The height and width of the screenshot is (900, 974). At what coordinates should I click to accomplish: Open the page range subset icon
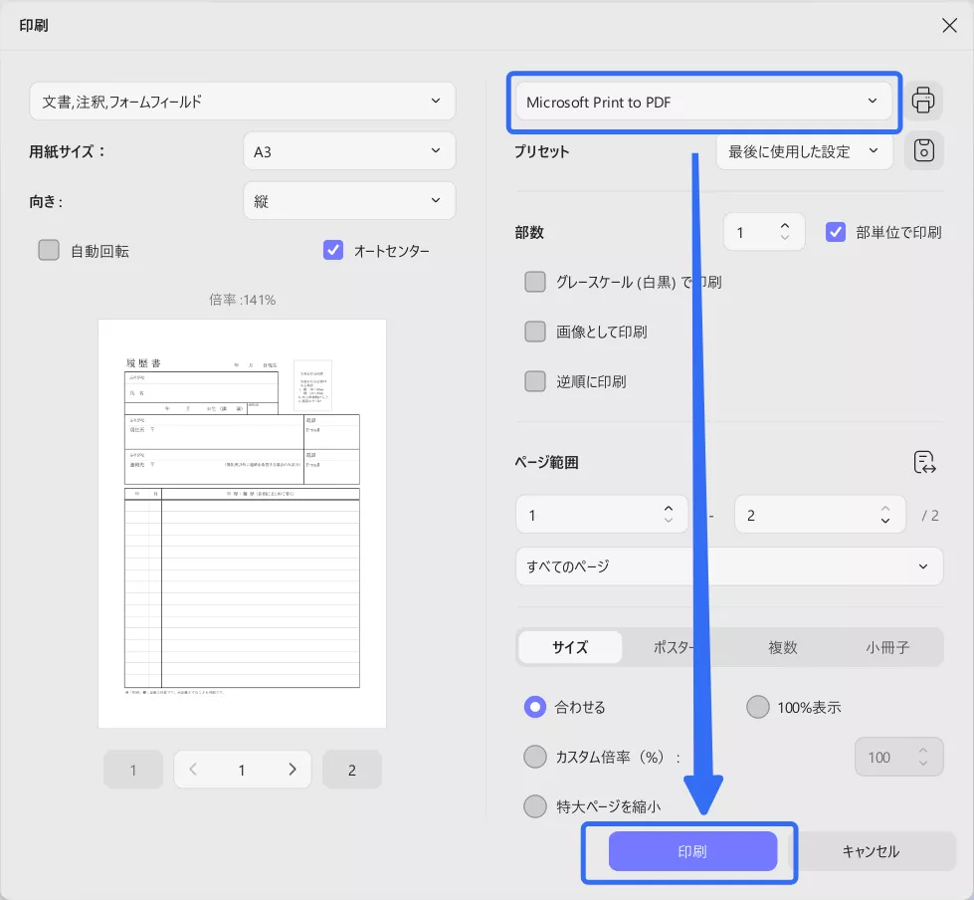(924, 462)
